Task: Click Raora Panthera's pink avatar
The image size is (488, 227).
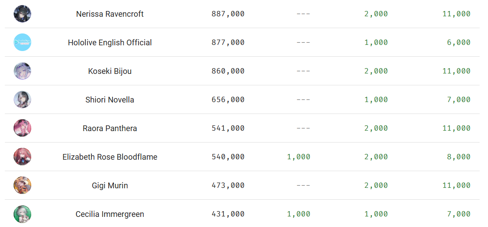Action: [x=22, y=128]
